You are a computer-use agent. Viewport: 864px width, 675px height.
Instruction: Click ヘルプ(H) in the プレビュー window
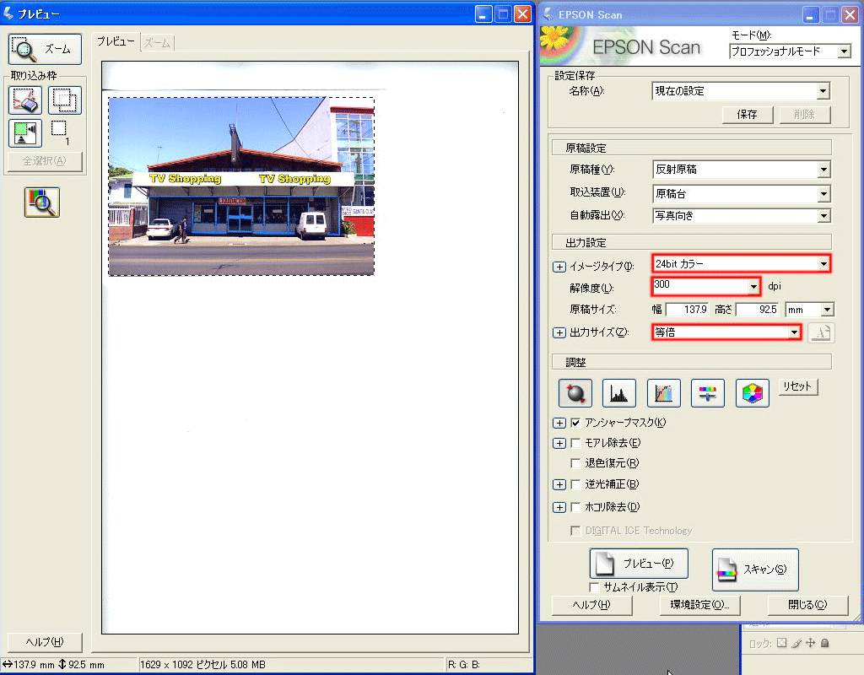(x=45, y=642)
